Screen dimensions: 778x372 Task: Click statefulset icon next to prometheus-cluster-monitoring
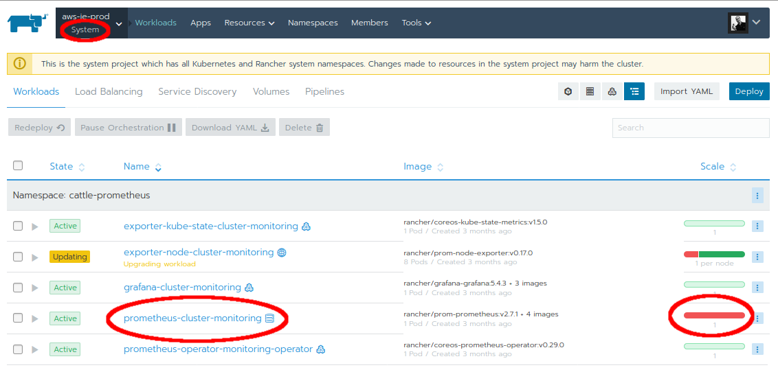click(269, 318)
